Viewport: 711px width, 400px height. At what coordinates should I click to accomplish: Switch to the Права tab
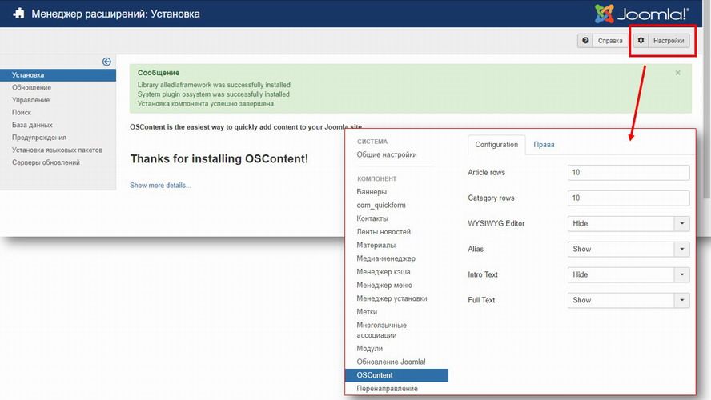tap(544, 145)
